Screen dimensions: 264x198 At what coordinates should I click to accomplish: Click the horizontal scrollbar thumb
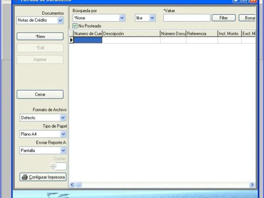tap(79, 185)
